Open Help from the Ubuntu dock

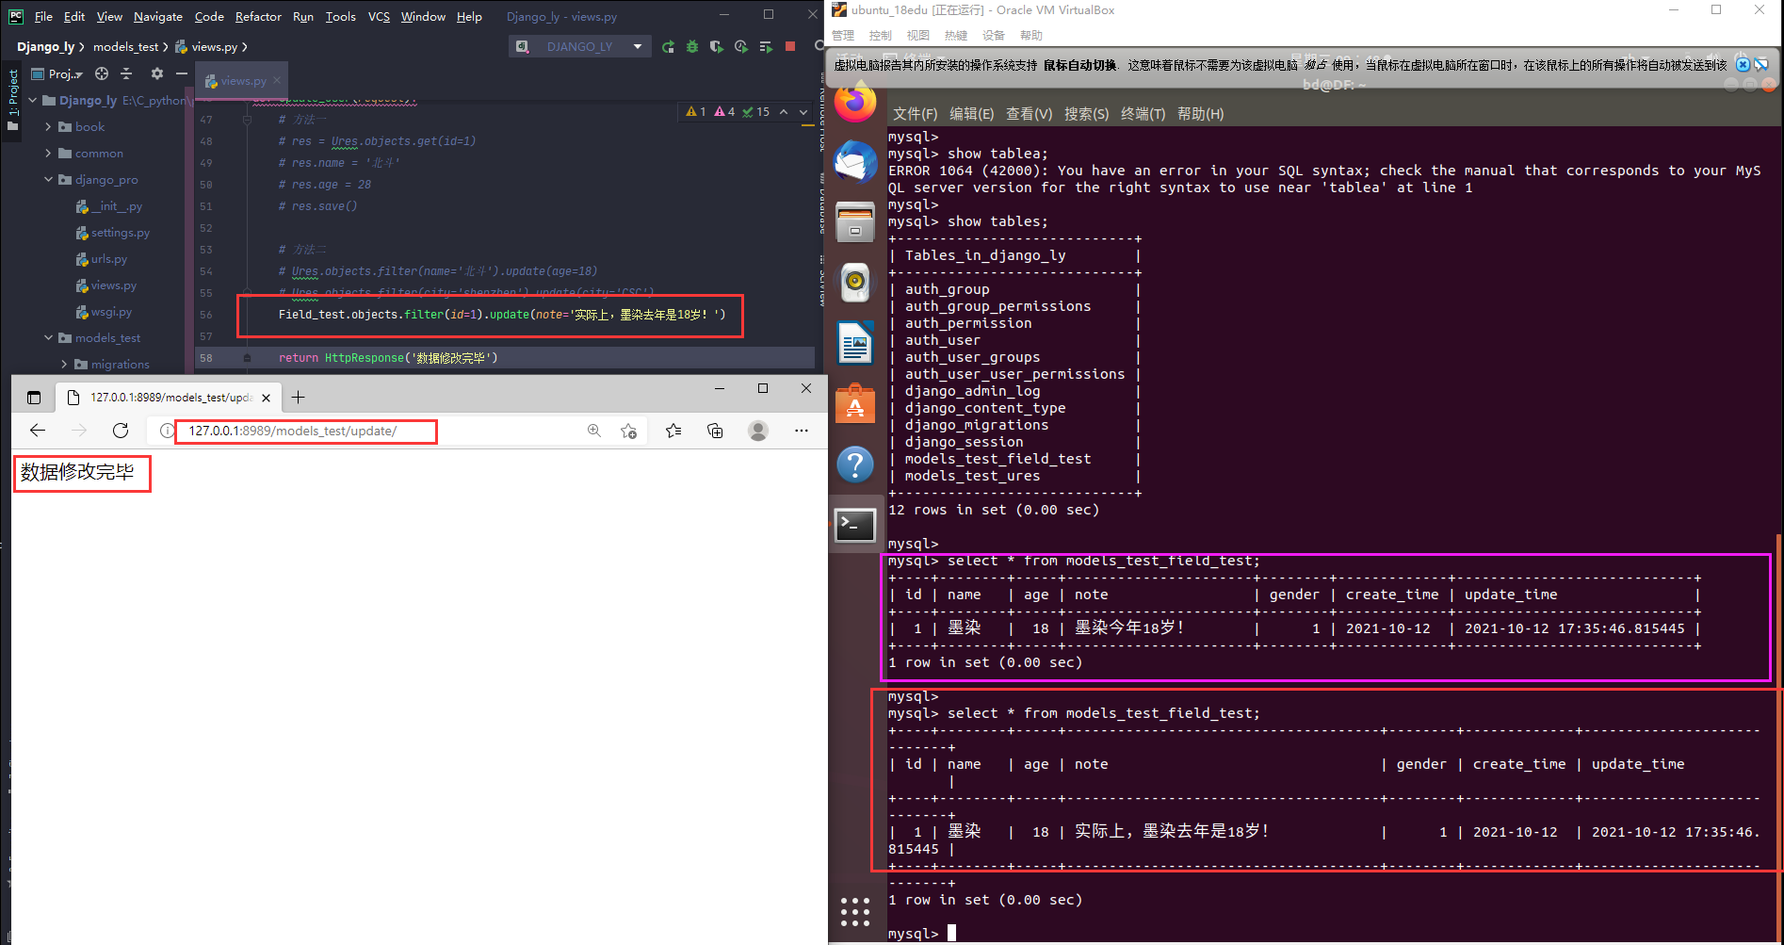click(x=855, y=464)
